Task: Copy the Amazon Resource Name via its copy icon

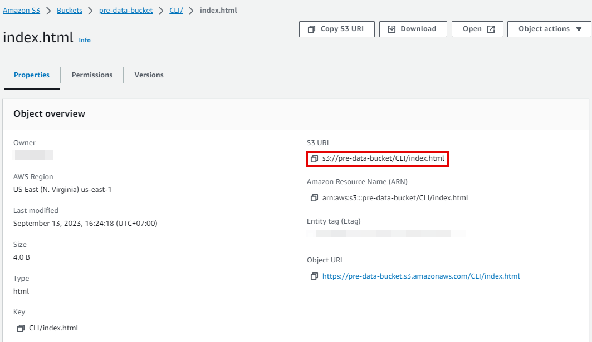Action: coord(314,197)
